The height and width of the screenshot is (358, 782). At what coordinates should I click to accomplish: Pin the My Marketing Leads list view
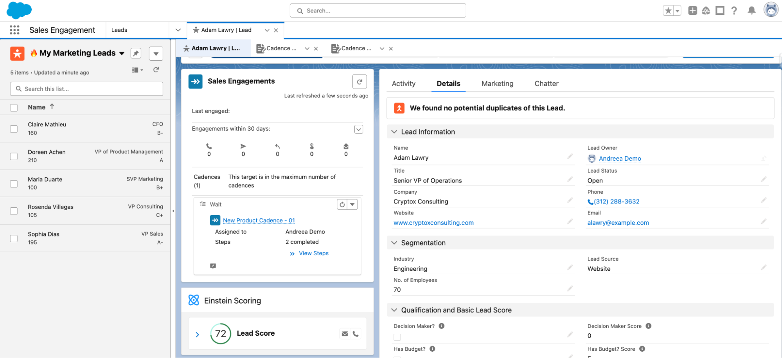point(136,53)
